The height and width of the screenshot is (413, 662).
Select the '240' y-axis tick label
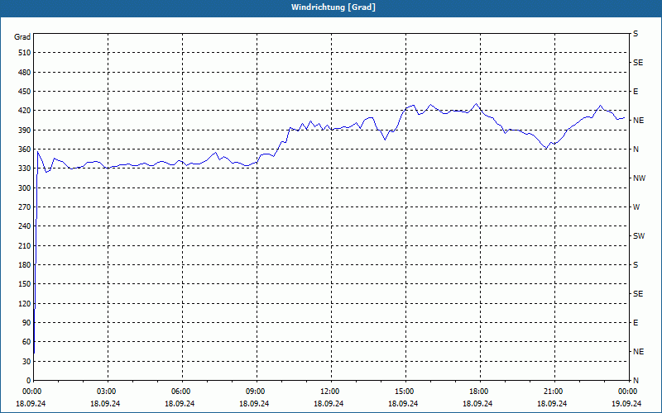coord(25,226)
